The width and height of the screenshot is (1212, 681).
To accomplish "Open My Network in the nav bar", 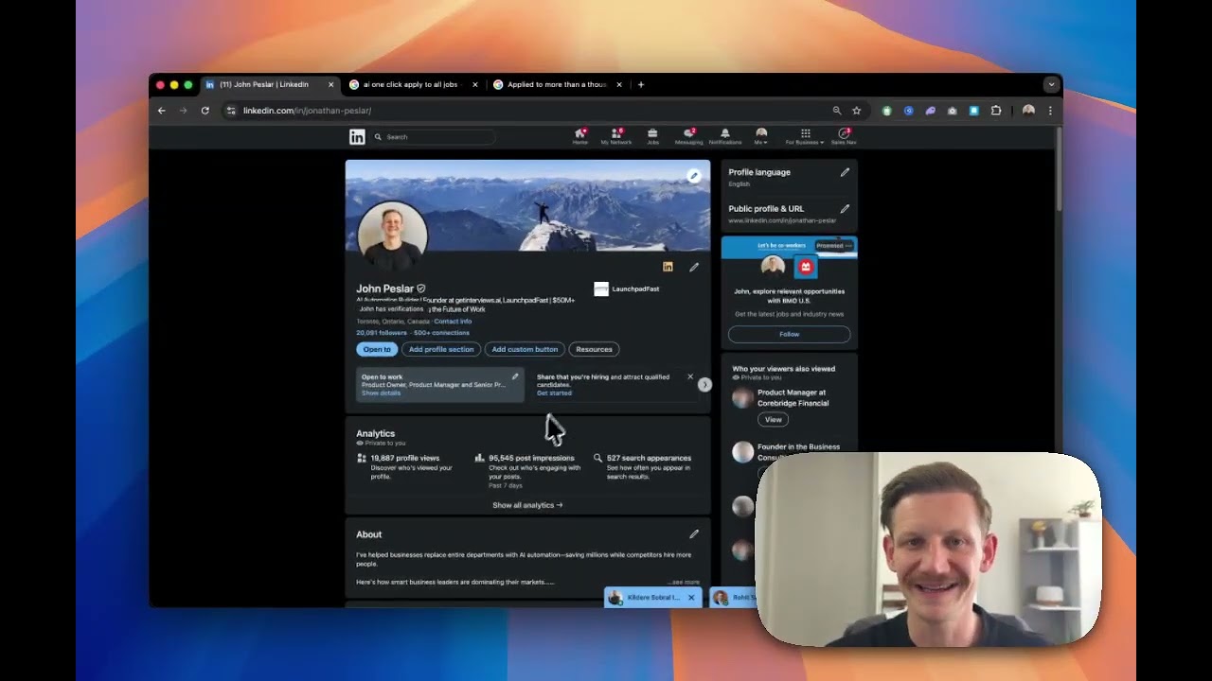I will pyautogui.click(x=615, y=137).
